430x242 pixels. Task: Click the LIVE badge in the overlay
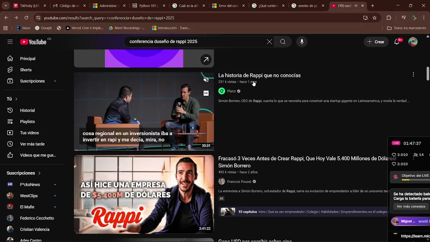pyautogui.click(x=396, y=143)
